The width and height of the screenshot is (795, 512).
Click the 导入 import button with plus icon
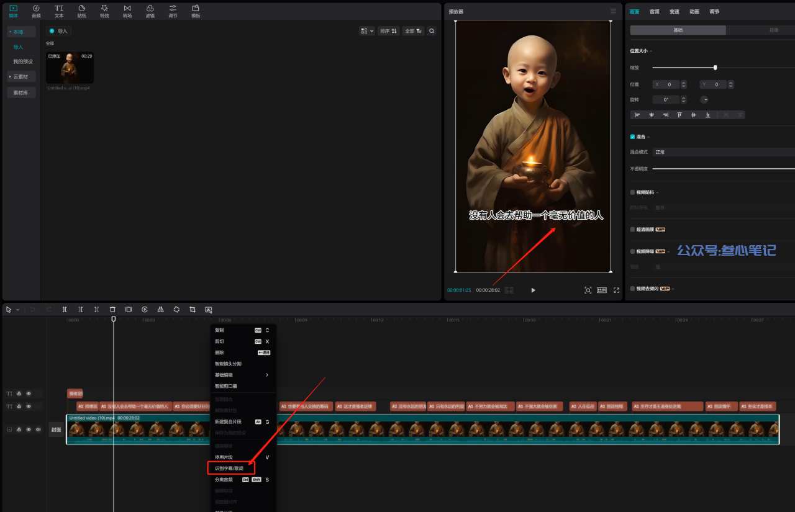[x=58, y=31]
